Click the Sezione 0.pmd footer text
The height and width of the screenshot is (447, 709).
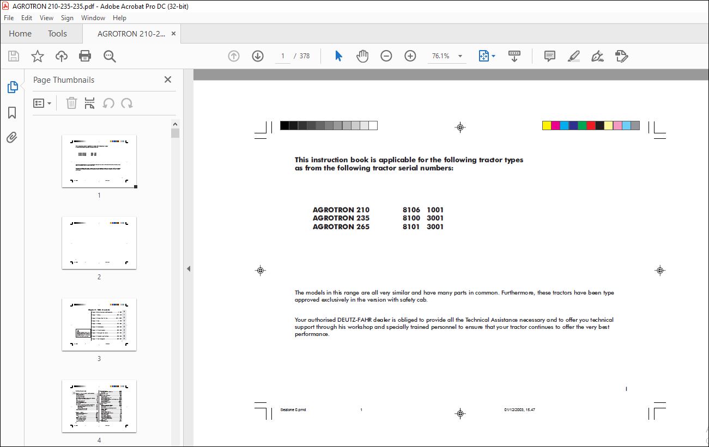[x=293, y=410]
